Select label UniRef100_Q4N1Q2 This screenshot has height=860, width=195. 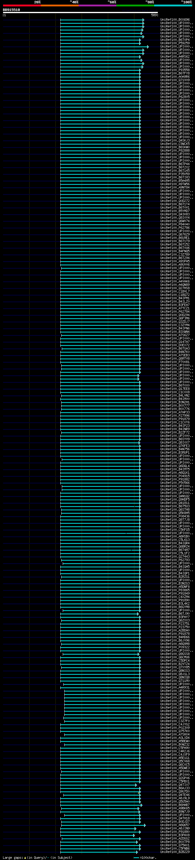point(175,496)
